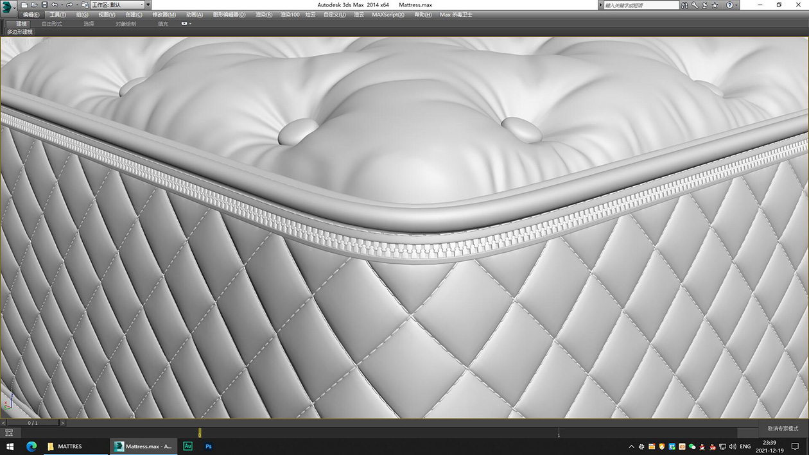Viewport: 809px width, 455px height.
Task: Open the 渲染100 menu
Action: [x=290, y=15]
